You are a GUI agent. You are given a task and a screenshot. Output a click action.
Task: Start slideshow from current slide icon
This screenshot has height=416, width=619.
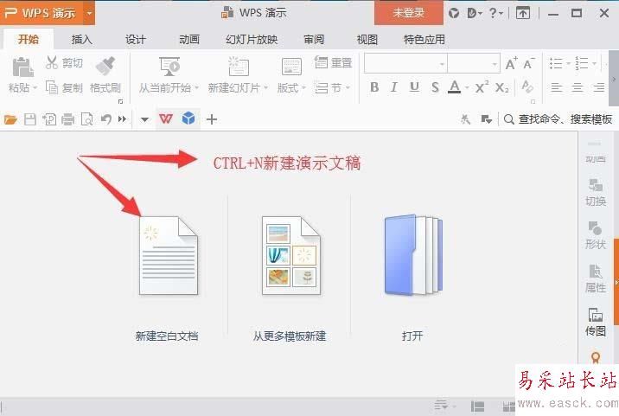point(169,66)
